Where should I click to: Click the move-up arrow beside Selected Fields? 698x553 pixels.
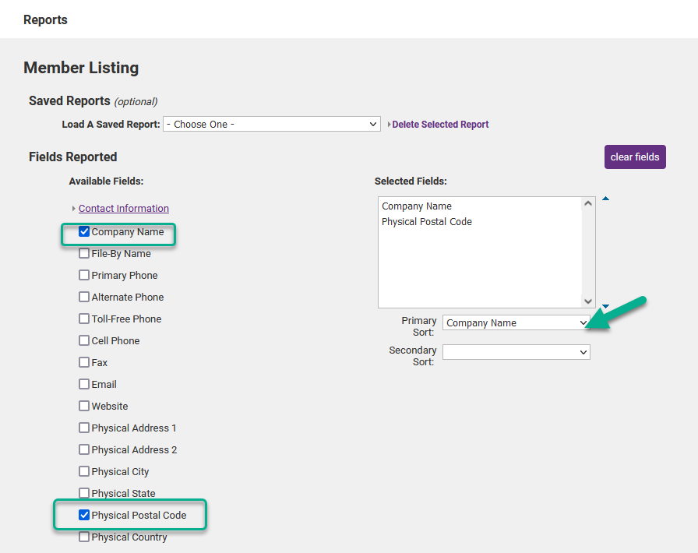[x=605, y=199]
